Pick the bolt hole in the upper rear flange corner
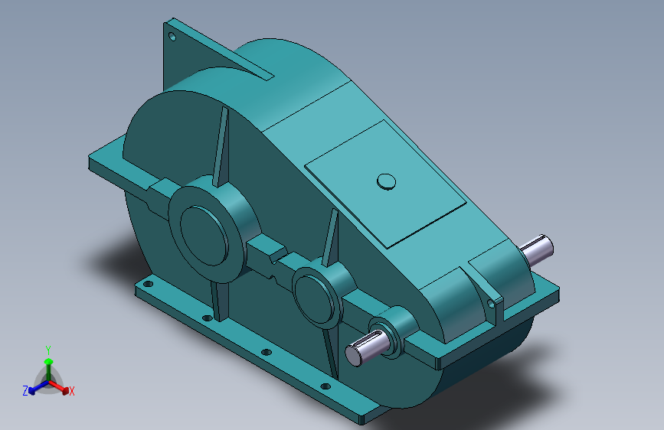 [x=172, y=37]
